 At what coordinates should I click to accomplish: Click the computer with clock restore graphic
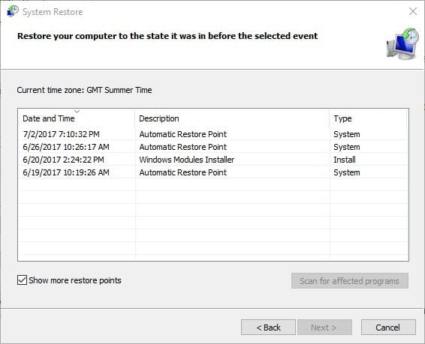coord(402,43)
